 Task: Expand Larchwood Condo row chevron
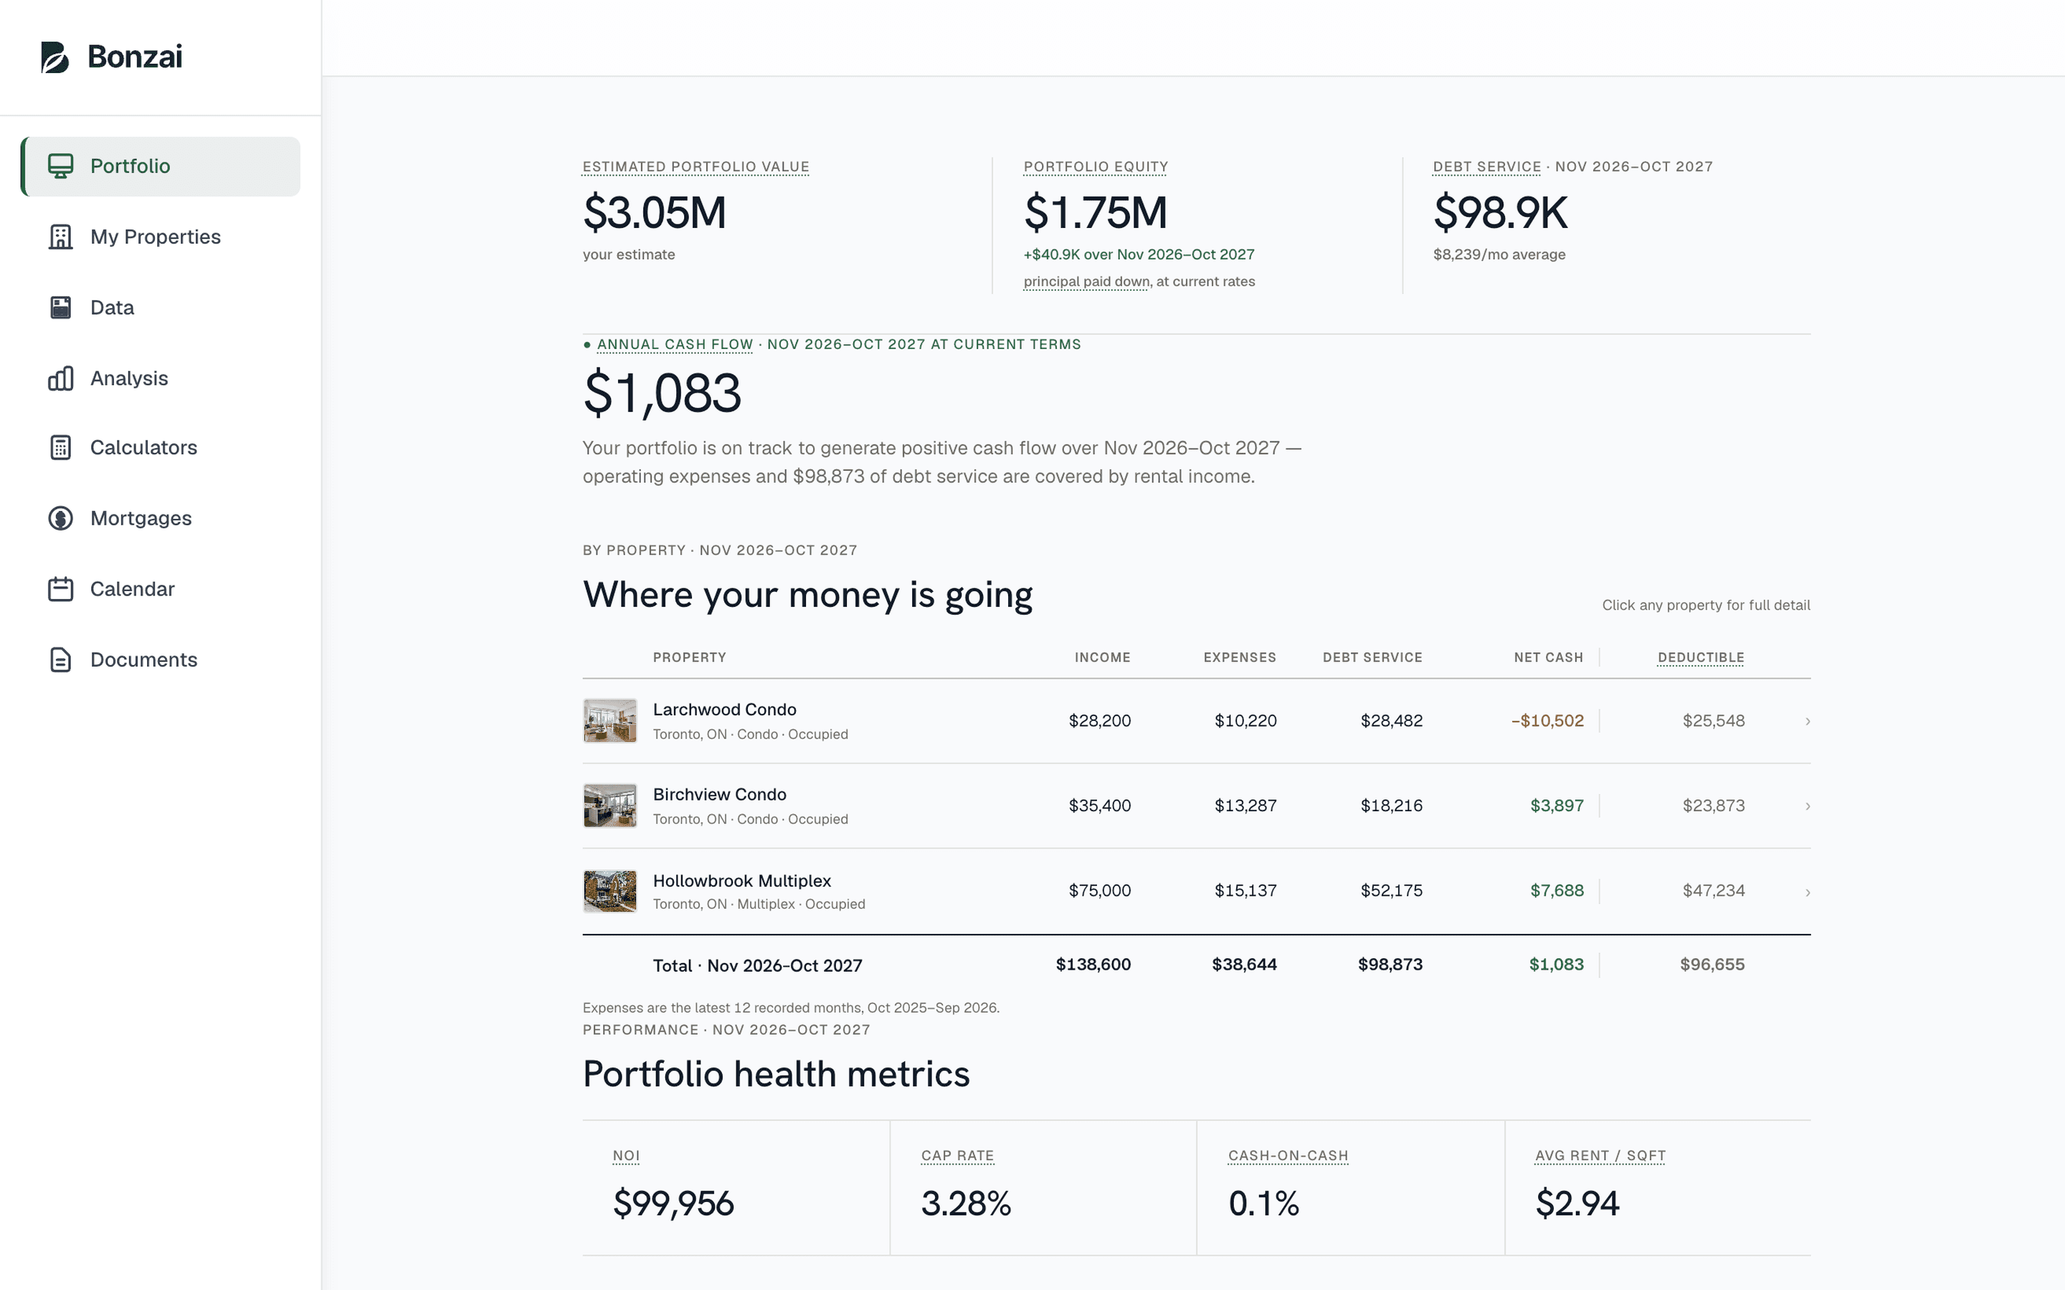point(1808,722)
